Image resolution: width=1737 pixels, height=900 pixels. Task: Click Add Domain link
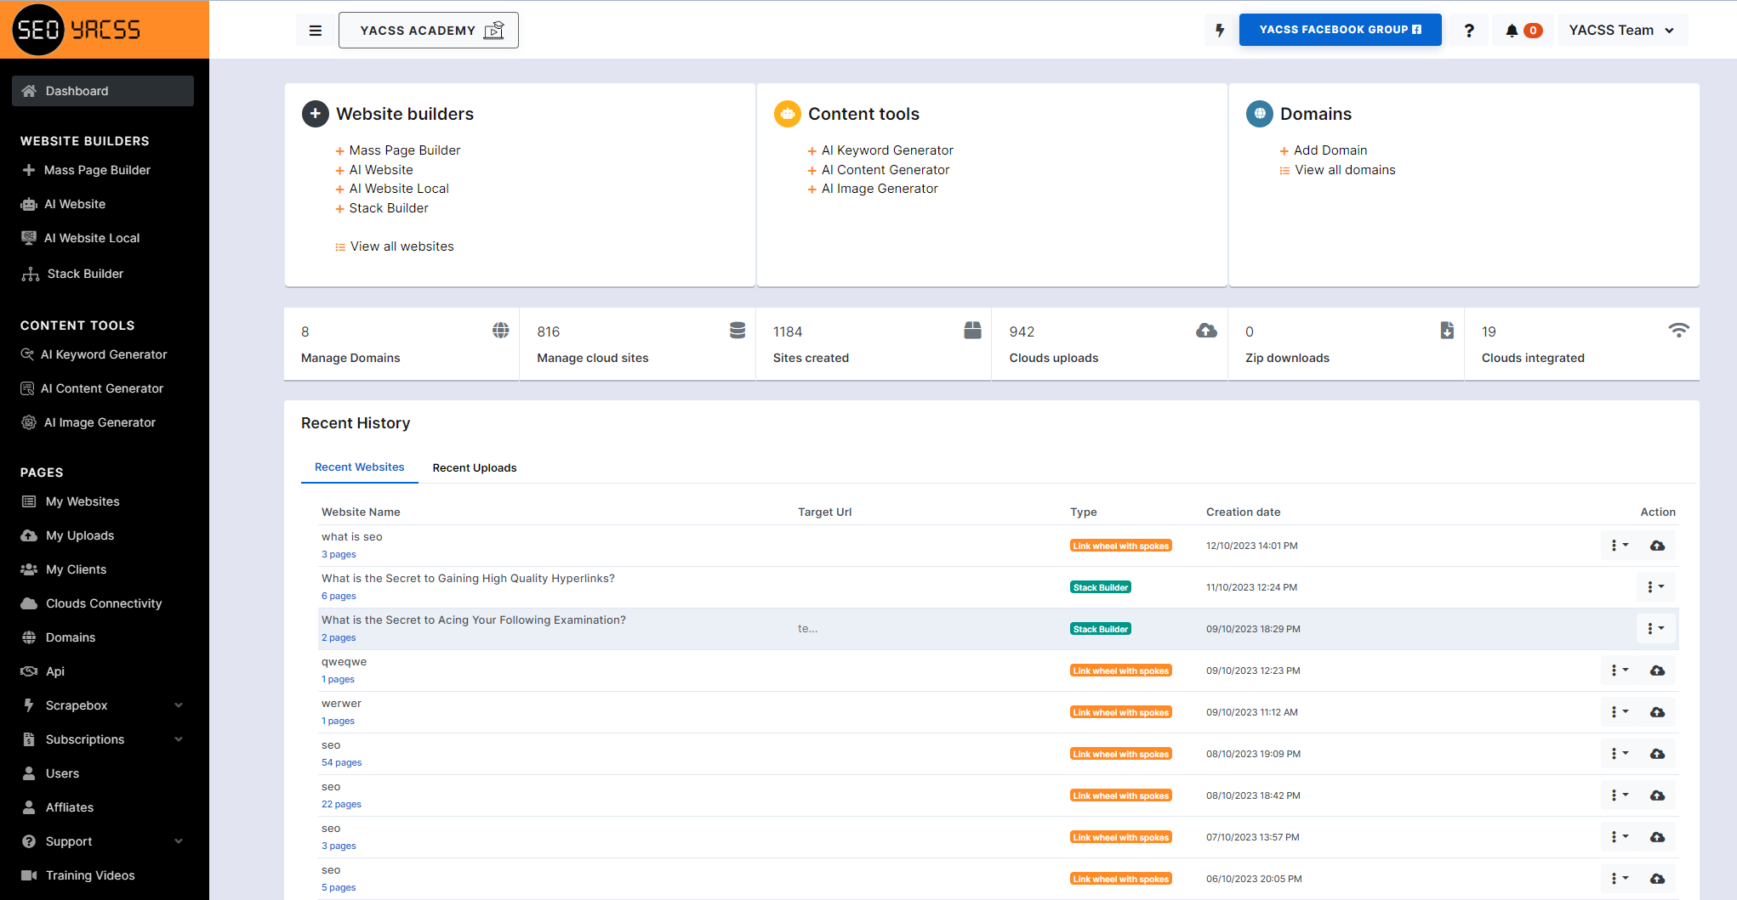[1330, 150]
